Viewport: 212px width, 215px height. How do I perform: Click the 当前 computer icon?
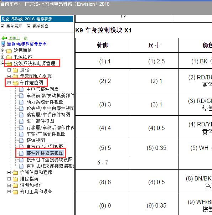pos(3,44)
